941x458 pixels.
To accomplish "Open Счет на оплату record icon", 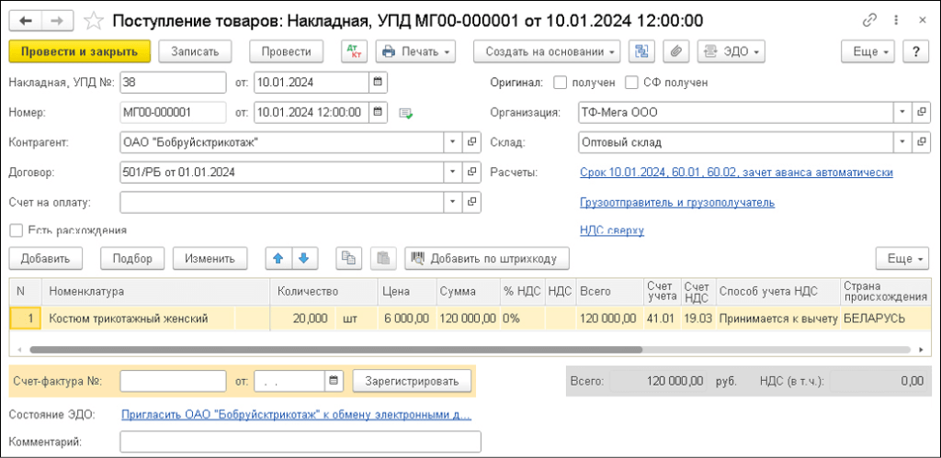I will pyautogui.click(x=472, y=202).
